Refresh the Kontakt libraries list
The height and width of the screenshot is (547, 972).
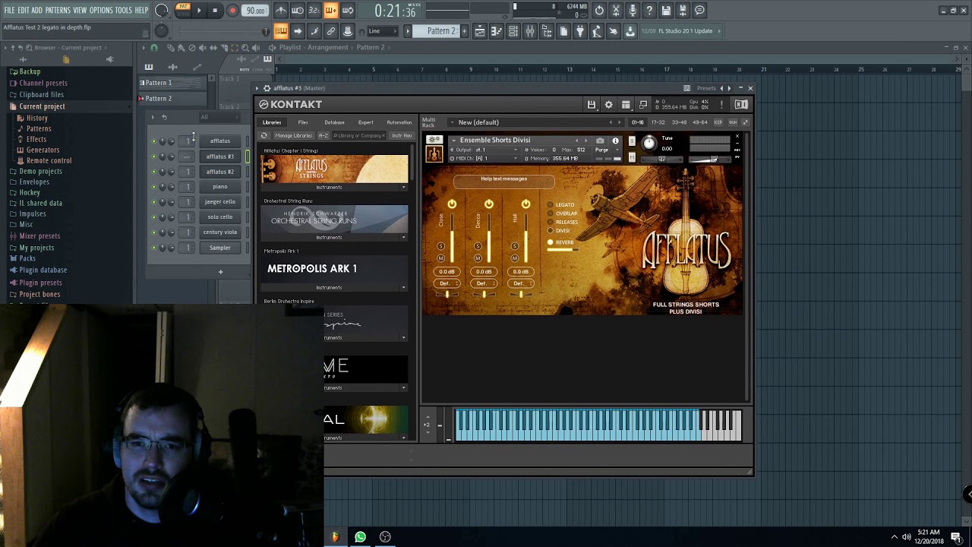[264, 135]
